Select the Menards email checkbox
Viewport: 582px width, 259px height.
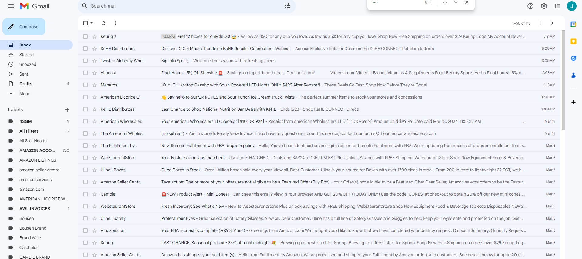(85, 85)
